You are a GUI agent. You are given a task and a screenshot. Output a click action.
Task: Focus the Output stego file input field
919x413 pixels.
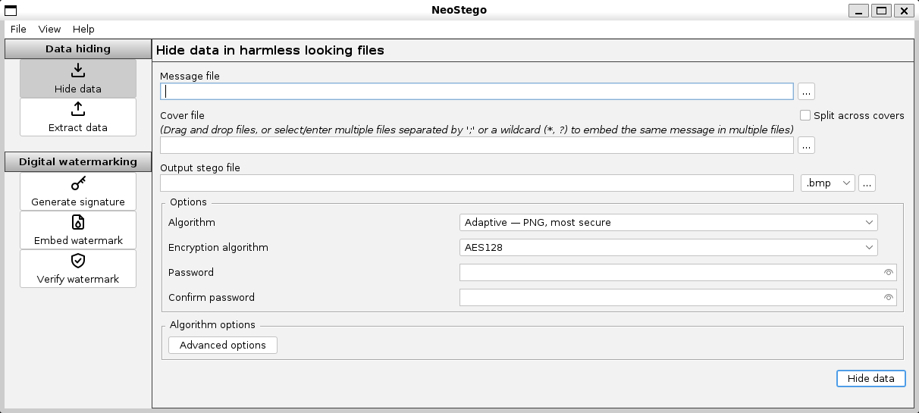point(477,183)
